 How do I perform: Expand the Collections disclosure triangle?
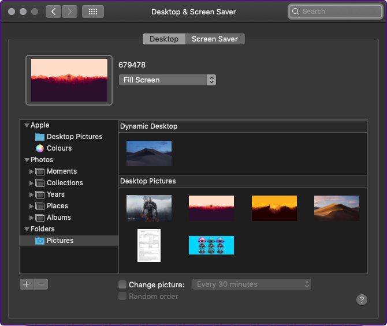31,183
